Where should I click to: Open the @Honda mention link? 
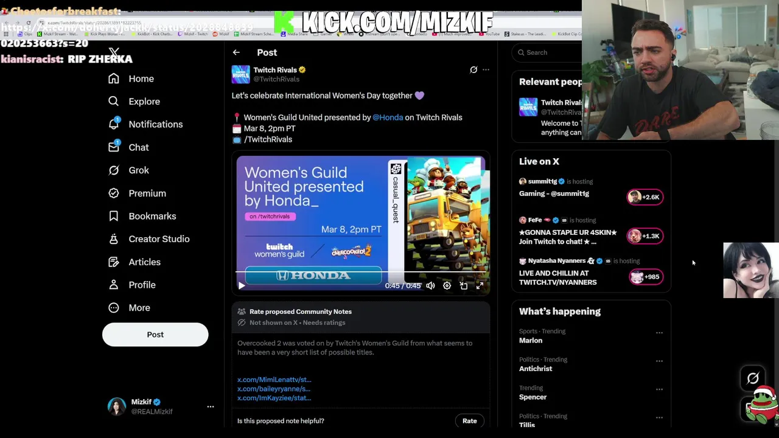[x=388, y=117]
